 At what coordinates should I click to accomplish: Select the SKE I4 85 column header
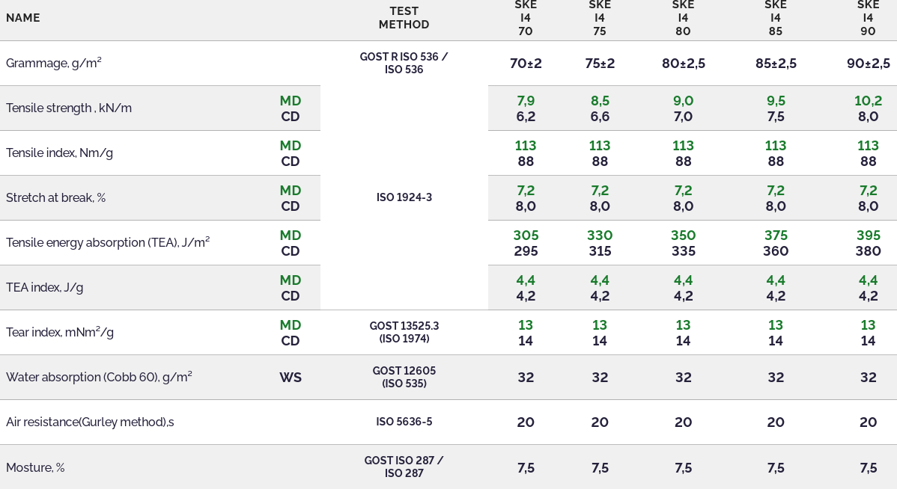coord(776,18)
